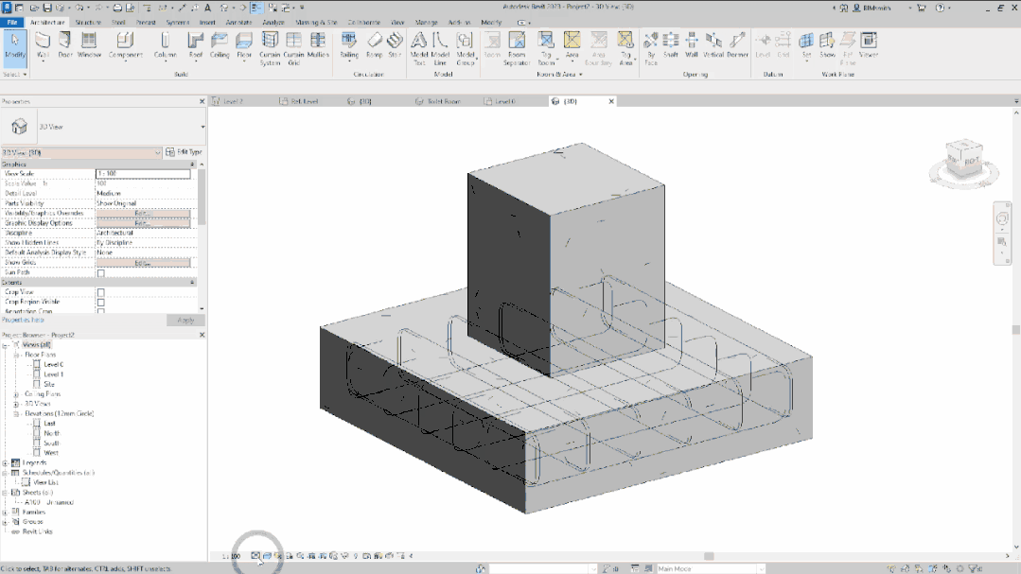
Task: Select the Dormer opening tool
Action: click(x=737, y=45)
